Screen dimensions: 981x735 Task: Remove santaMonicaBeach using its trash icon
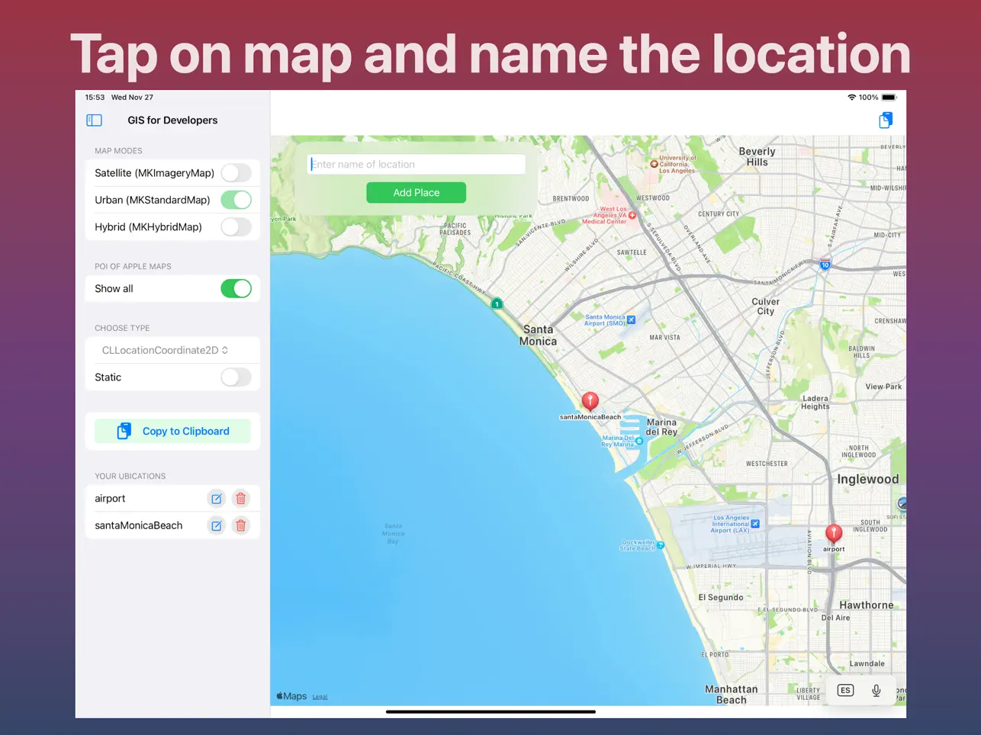click(240, 525)
